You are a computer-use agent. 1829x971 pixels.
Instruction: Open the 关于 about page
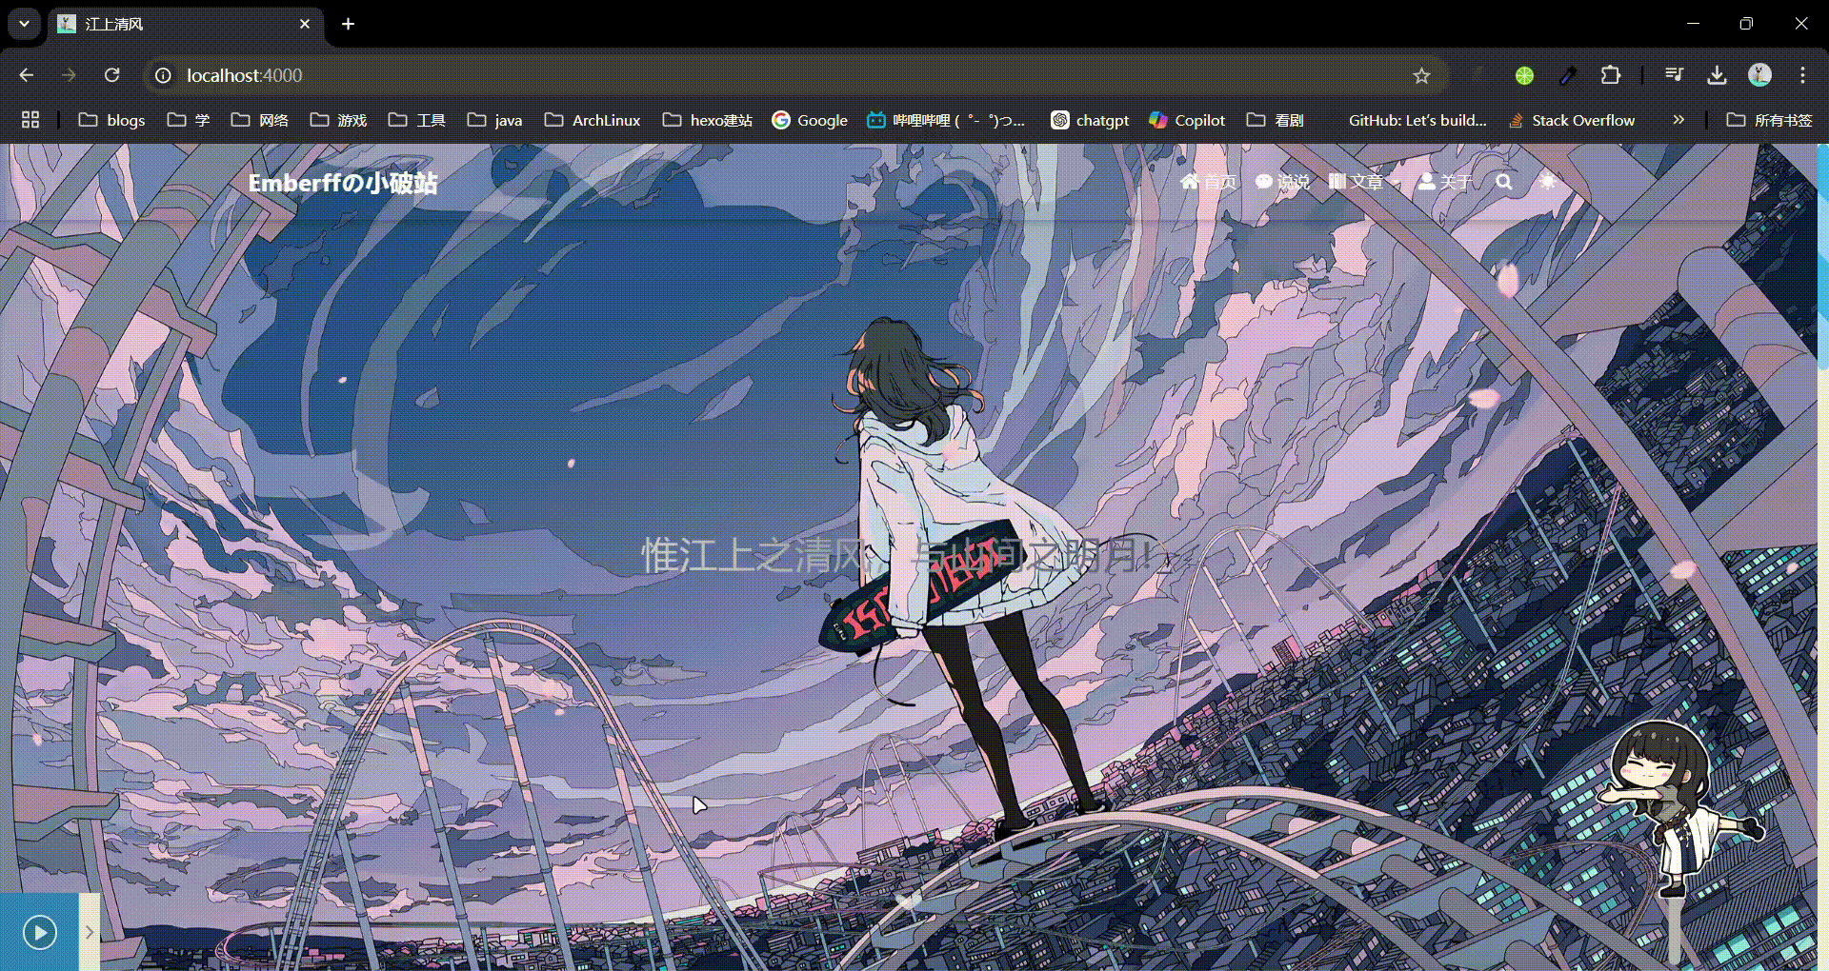coord(1445,182)
